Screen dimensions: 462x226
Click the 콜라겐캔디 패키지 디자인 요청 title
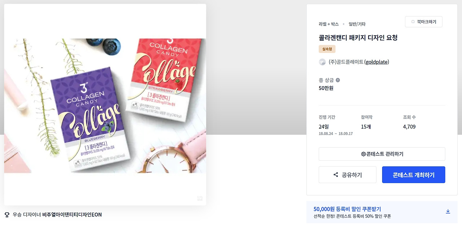coord(358,37)
